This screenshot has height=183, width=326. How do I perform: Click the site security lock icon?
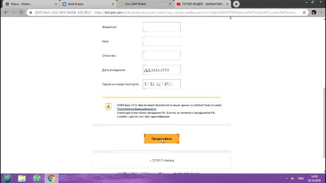[x=31, y=12]
